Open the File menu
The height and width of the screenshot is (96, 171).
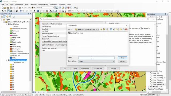(x=3, y=5)
